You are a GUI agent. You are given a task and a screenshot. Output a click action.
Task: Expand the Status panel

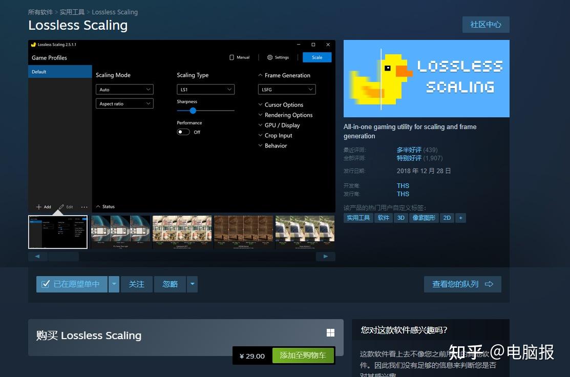105,206
